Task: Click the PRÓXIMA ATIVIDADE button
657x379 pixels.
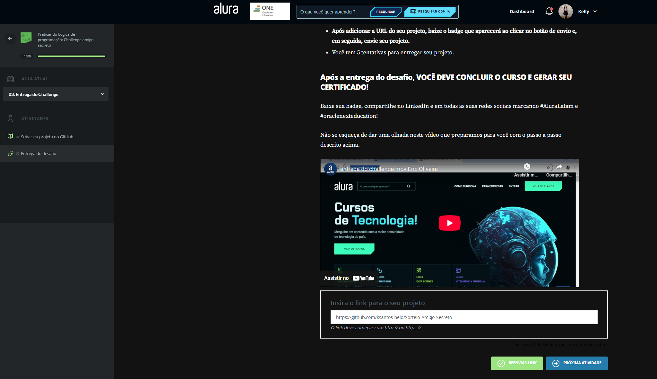Action: tap(577, 363)
